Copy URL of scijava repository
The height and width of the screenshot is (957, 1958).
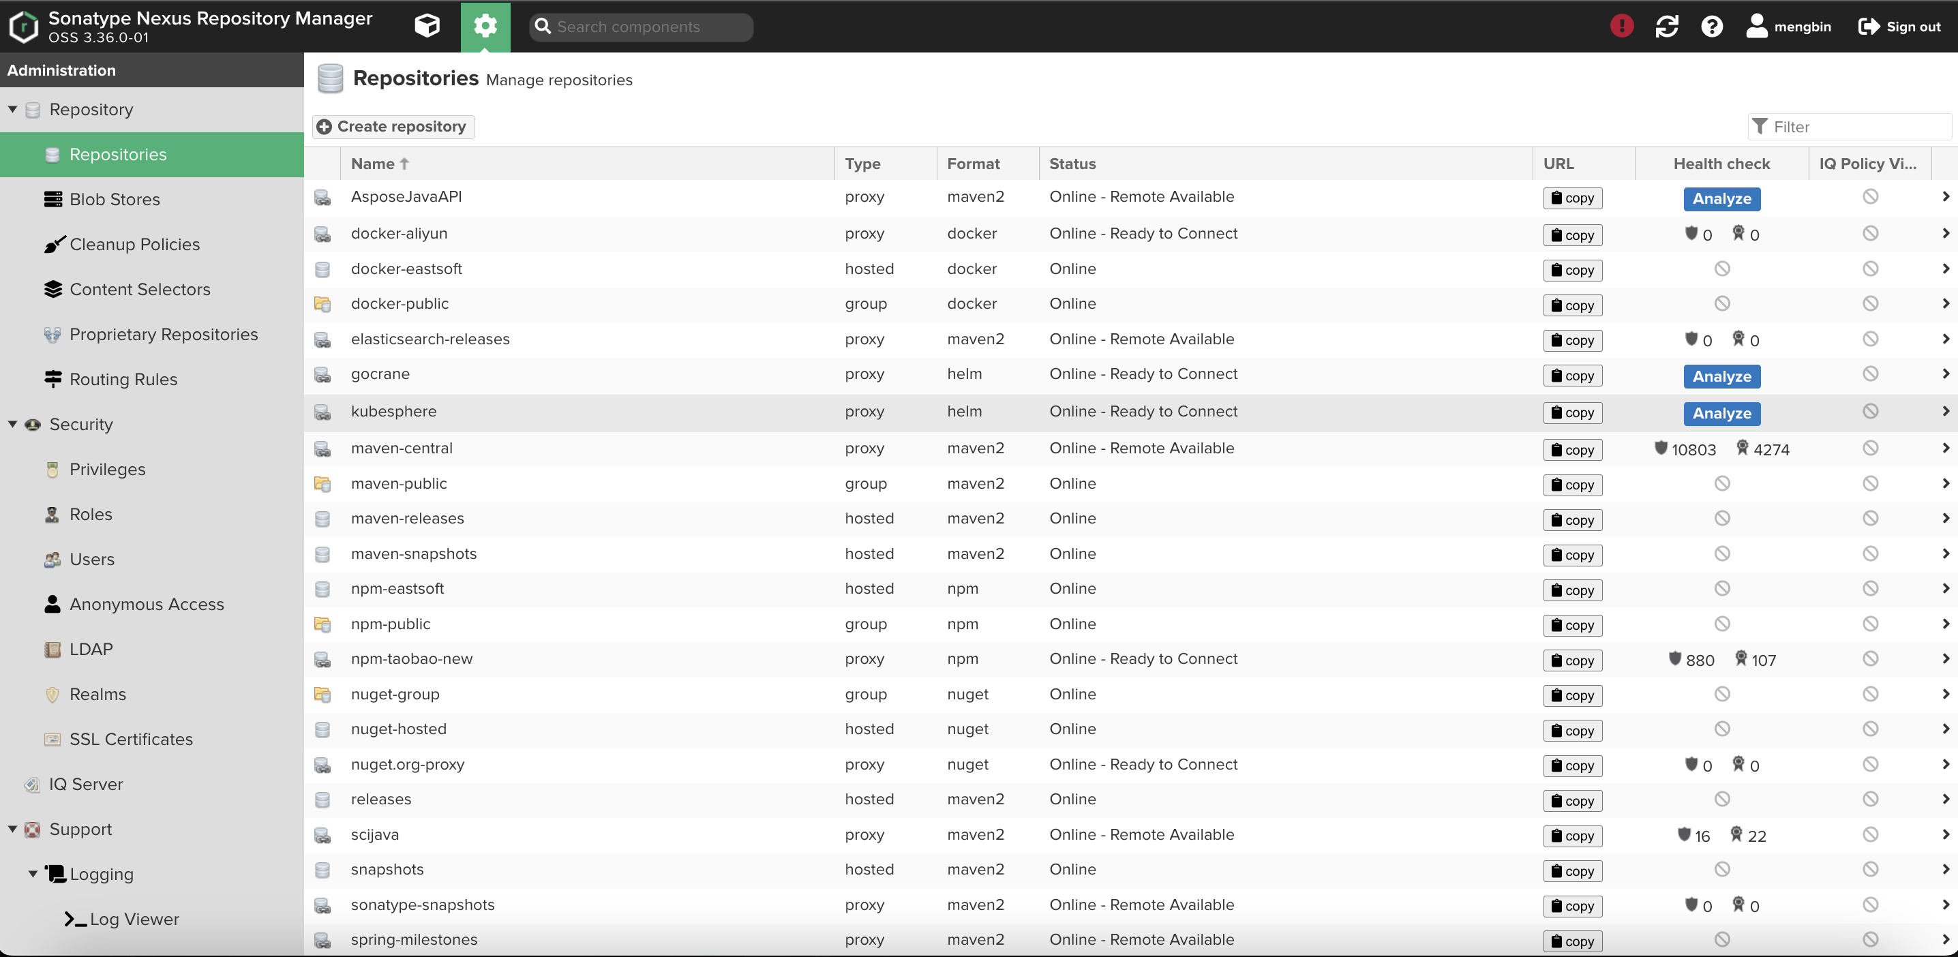click(x=1573, y=836)
